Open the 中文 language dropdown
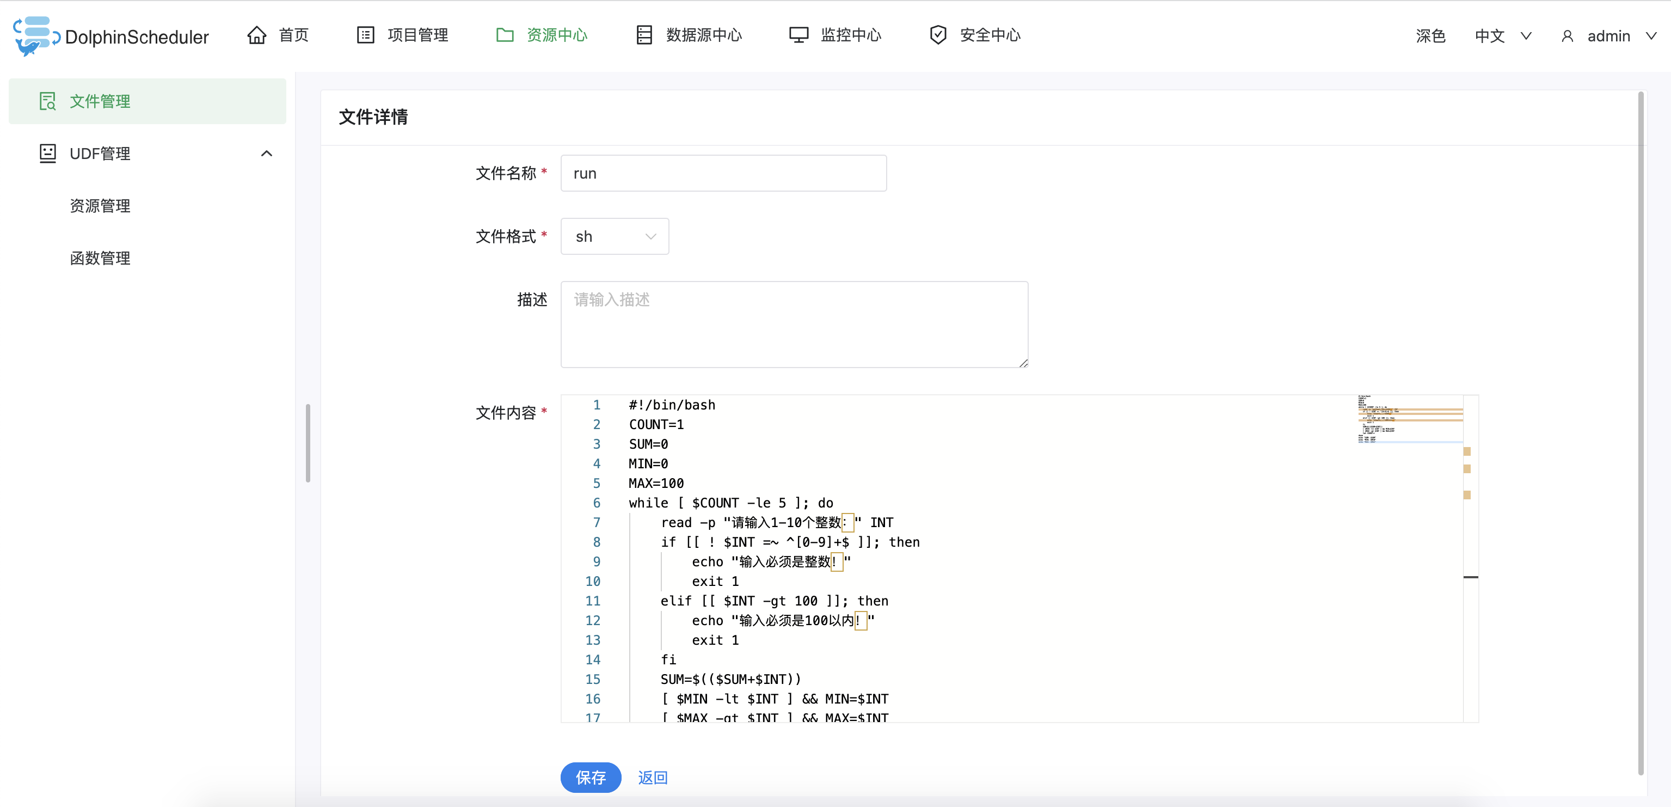The height and width of the screenshot is (807, 1671). pyautogui.click(x=1502, y=36)
